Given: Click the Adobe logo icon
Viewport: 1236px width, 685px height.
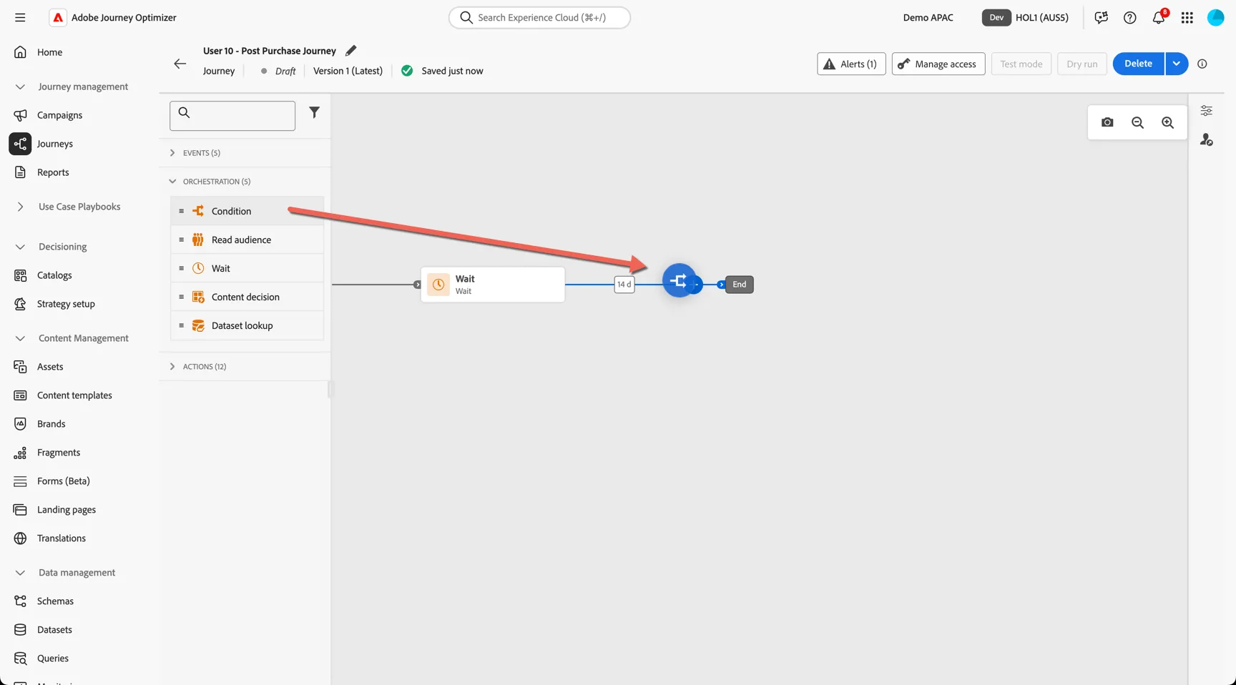Looking at the screenshot, I should (58, 18).
